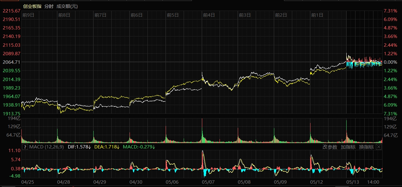Click the left 194亿 volume label
The height and width of the screenshot is (187, 402).
click(15, 118)
